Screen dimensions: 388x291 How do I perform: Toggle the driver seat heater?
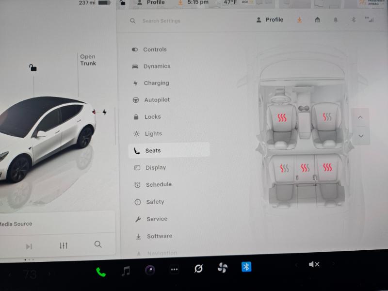click(x=282, y=118)
